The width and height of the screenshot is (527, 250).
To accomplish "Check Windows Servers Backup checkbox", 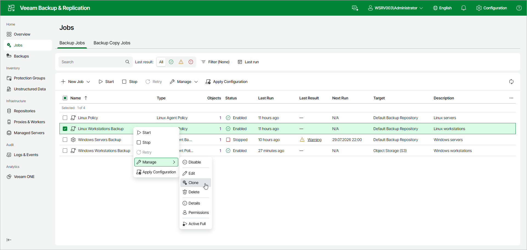I will click(65, 140).
